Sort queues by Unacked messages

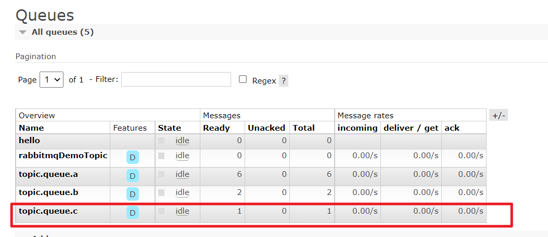(266, 128)
